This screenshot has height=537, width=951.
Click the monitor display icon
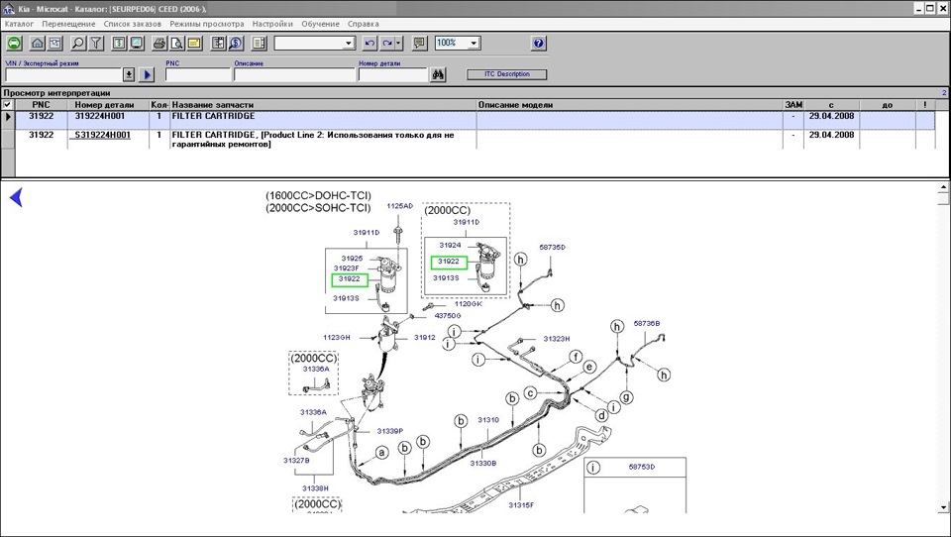click(137, 43)
